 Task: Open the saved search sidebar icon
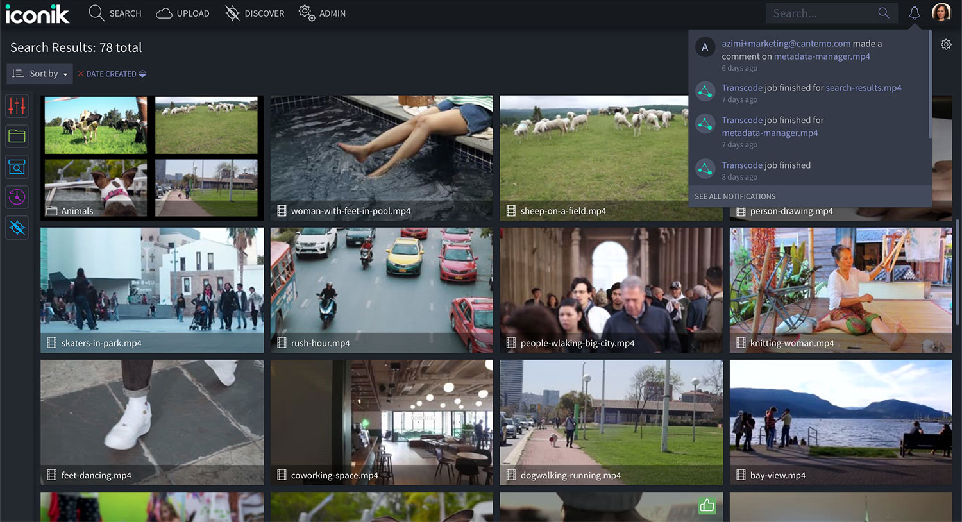tap(17, 167)
